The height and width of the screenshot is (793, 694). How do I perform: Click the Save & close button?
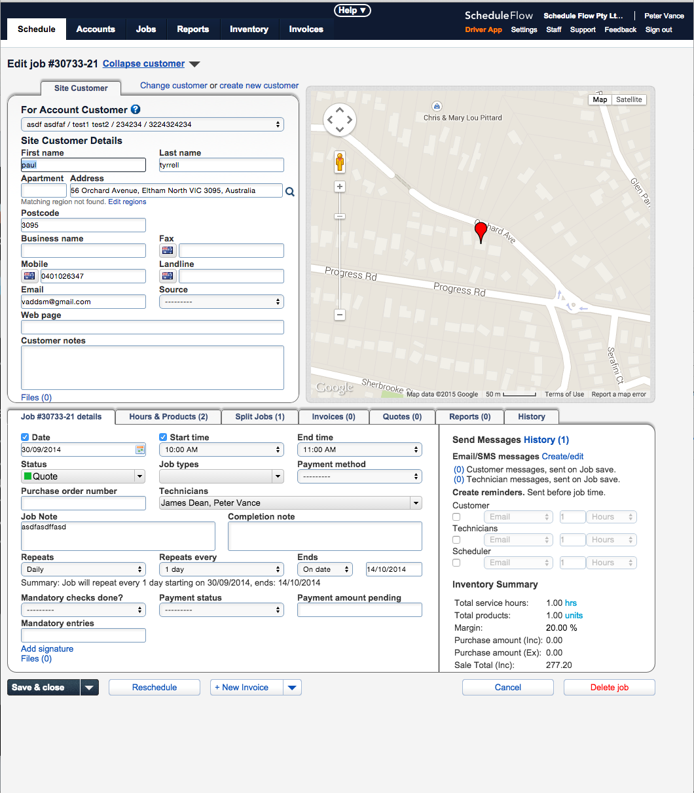coord(44,688)
